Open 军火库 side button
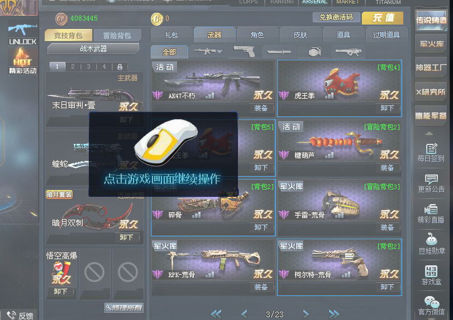Viewport: 453px width, 320px height. coord(431,44)
